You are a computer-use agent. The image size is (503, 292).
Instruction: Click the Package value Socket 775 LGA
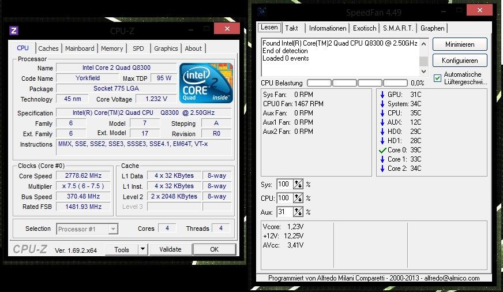[116, 88]
